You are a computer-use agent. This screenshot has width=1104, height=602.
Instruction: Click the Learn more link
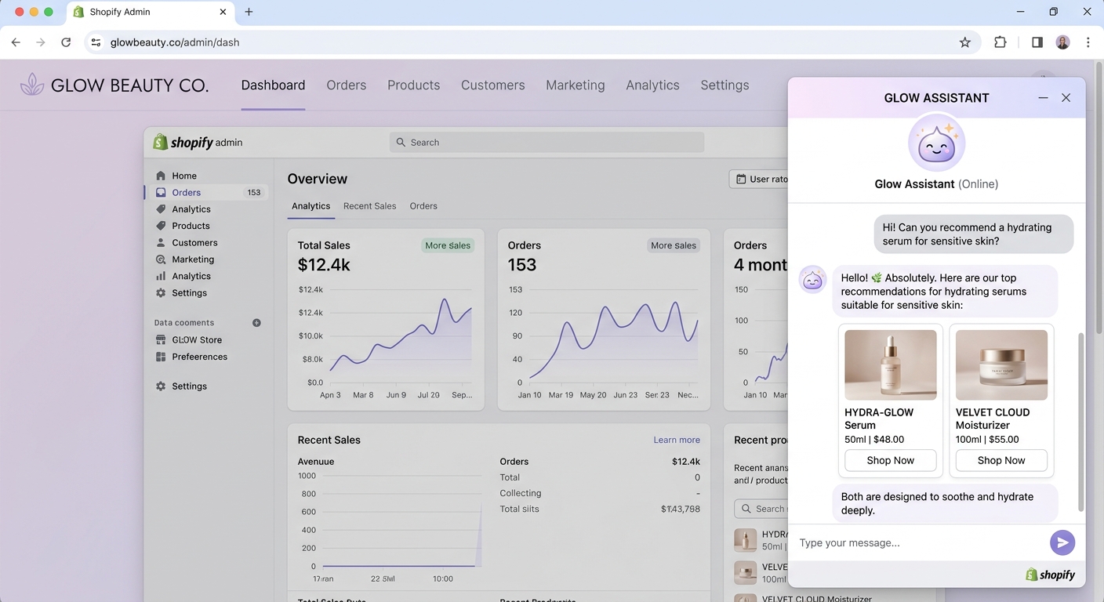[x=676, y=440]
